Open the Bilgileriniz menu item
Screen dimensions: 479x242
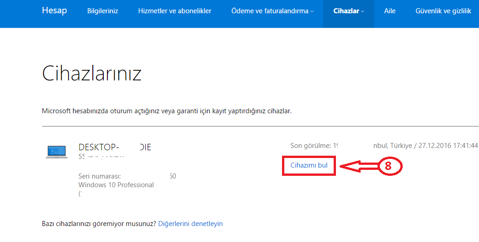(x=103, y=11)
